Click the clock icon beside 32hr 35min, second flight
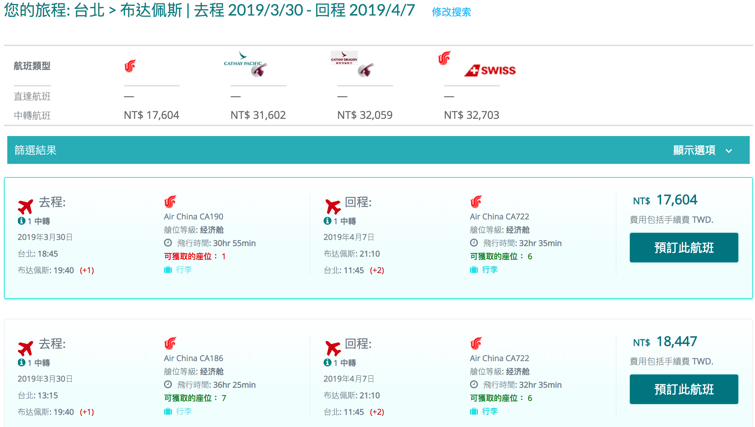Viewport: 755px width, 427px height. tap(474, 385)
